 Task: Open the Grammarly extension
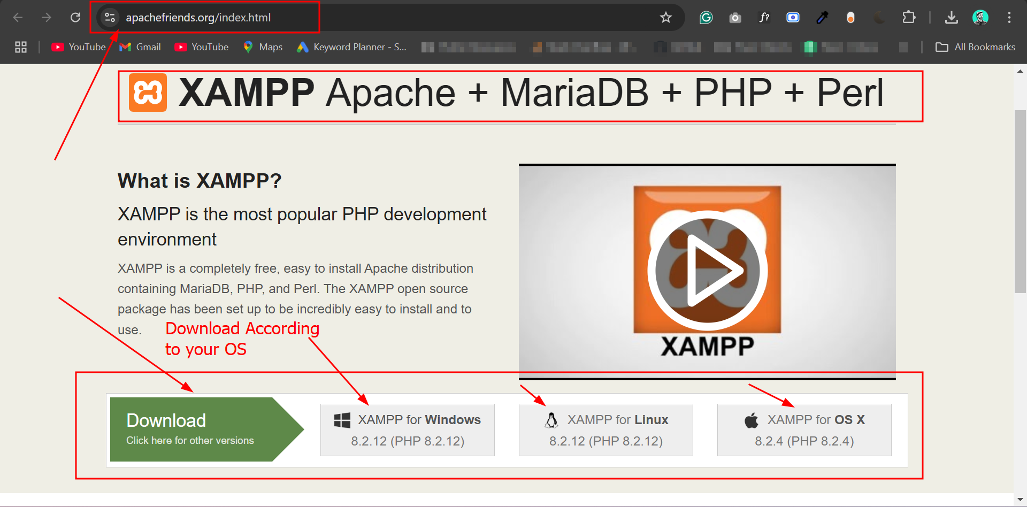click(x=706, y=17)
